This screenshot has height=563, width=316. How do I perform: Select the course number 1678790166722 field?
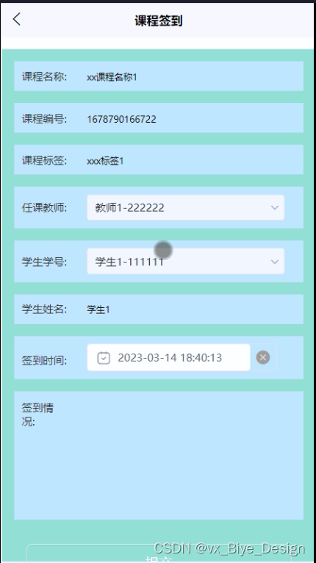pyautogui.click(x=159, y=118)
